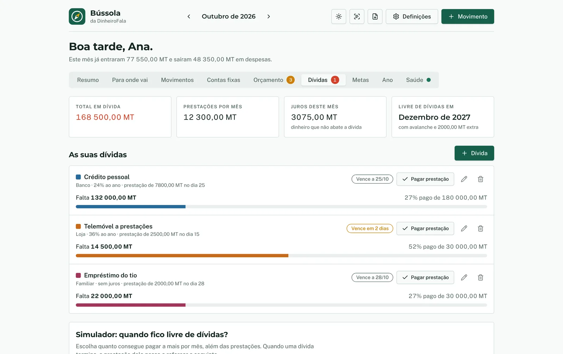Click the Juros deste mês card
This screenshot has width=563, height=354.
pos(335,117)
